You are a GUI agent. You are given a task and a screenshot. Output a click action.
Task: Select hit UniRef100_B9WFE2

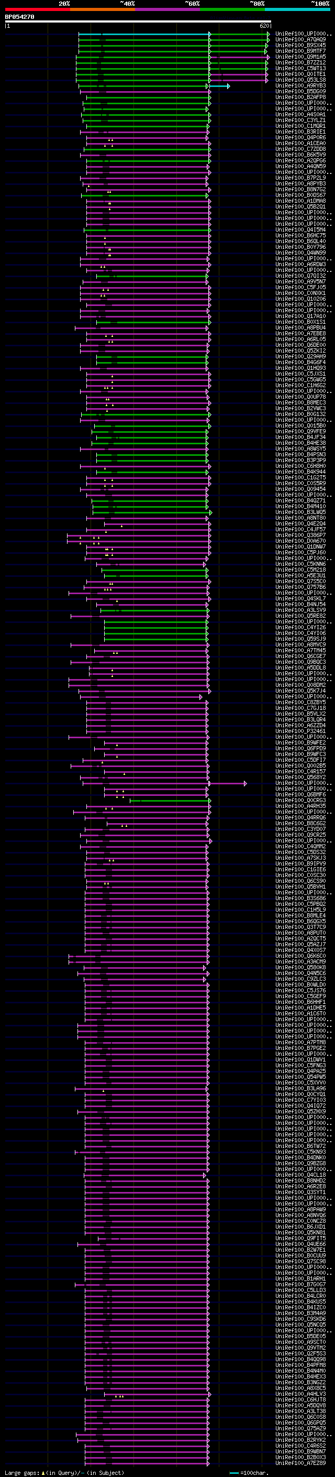point(300,742)
